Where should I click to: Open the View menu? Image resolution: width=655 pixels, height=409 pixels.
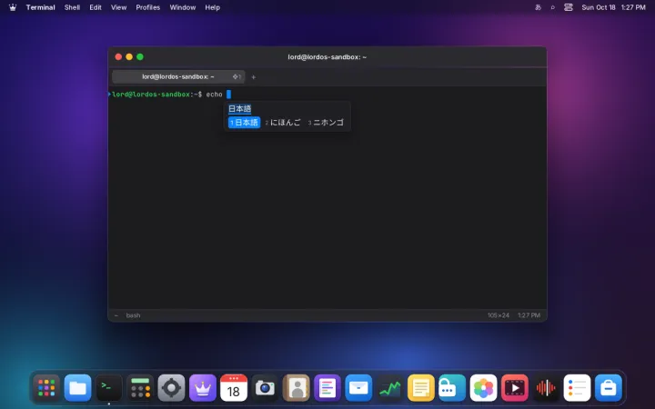point(118,7)
